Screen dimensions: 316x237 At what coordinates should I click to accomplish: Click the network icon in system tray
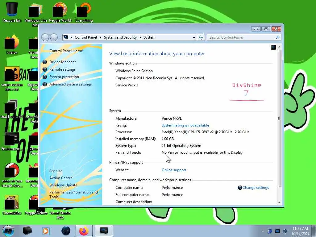277,231
